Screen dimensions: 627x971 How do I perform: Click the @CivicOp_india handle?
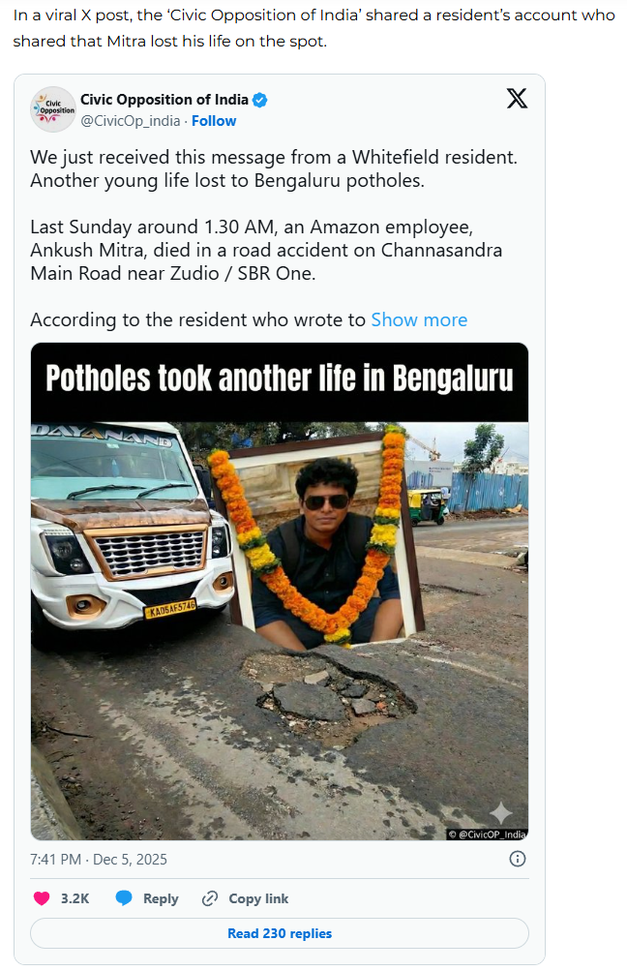point(131,121)
